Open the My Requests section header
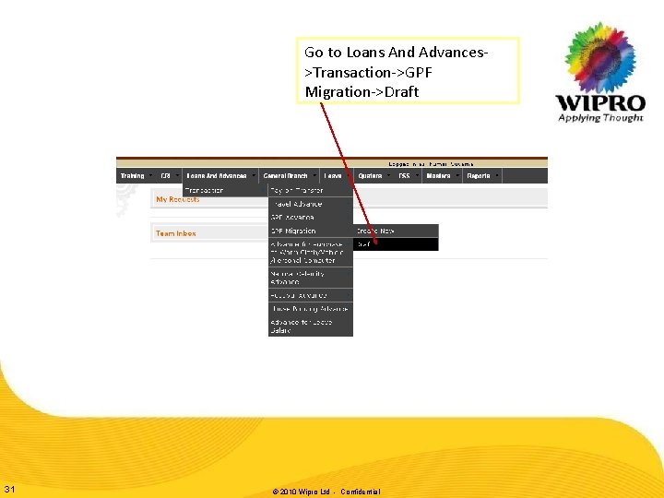 tap(177, 199)
